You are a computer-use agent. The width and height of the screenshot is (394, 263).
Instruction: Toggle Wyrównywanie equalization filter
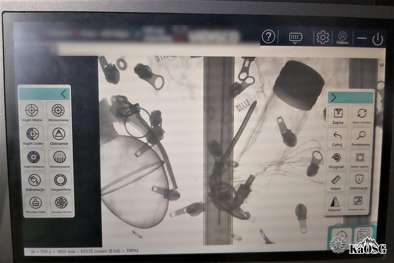point(60,159)
